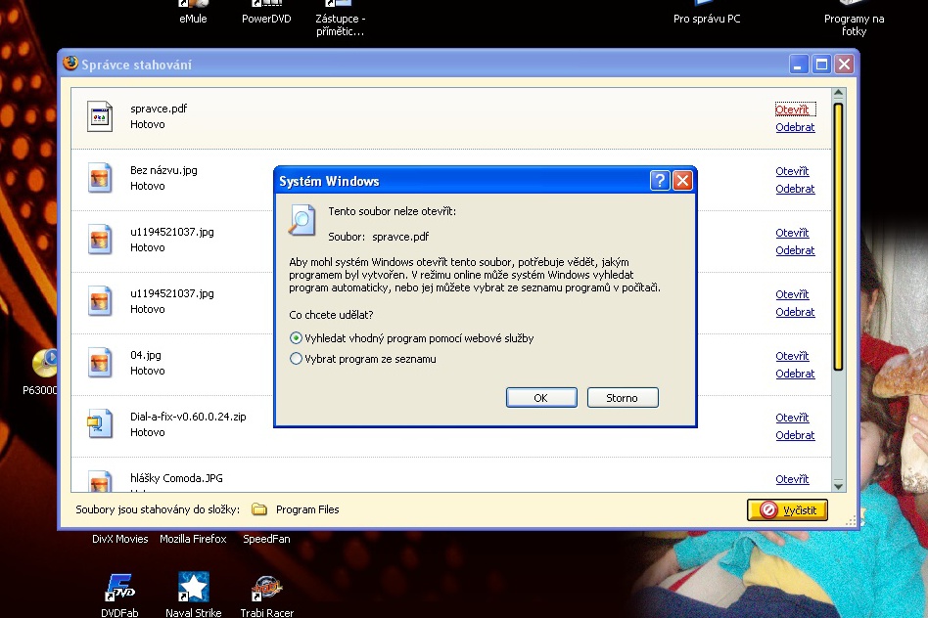928x618 pixels.
Task: Cancel dialog with Storno button
Action: click(x=622, y=398)
